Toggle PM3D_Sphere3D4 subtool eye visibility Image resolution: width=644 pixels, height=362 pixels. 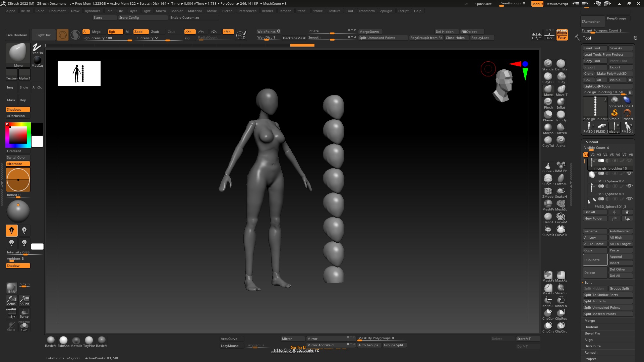tap(629, 174)
